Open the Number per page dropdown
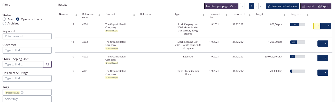This screenshot has width=335, height=102. (221, 6)
